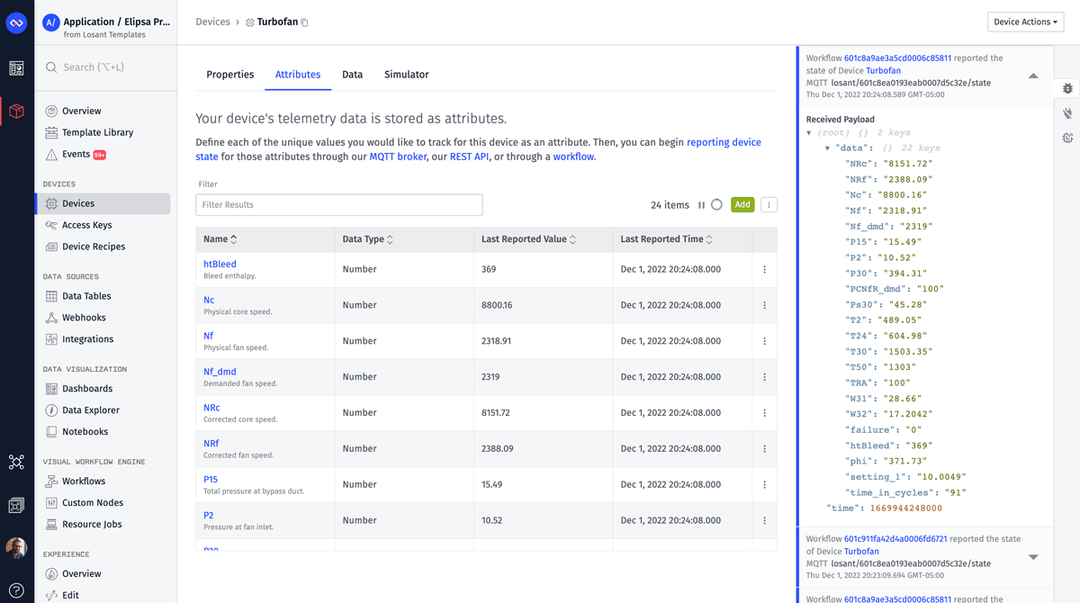
Task: Open the debug log bug icon panel
Action: [x=1067, y=87]
